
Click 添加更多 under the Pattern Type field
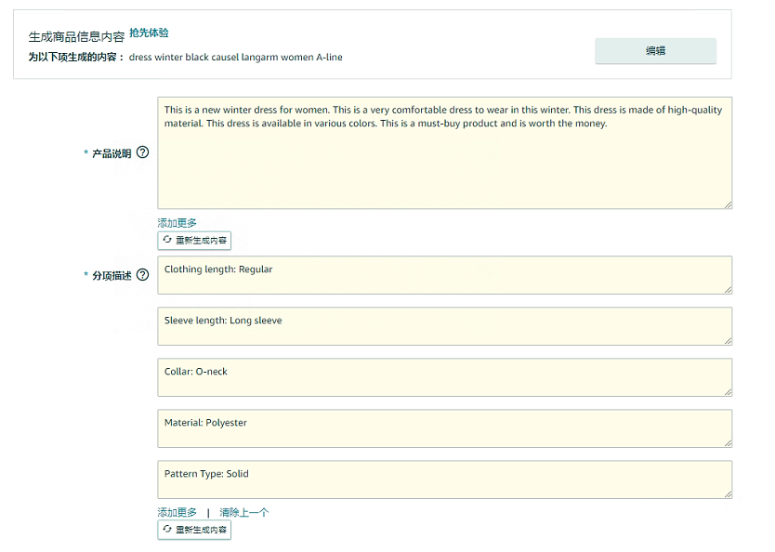click(177, 512)
